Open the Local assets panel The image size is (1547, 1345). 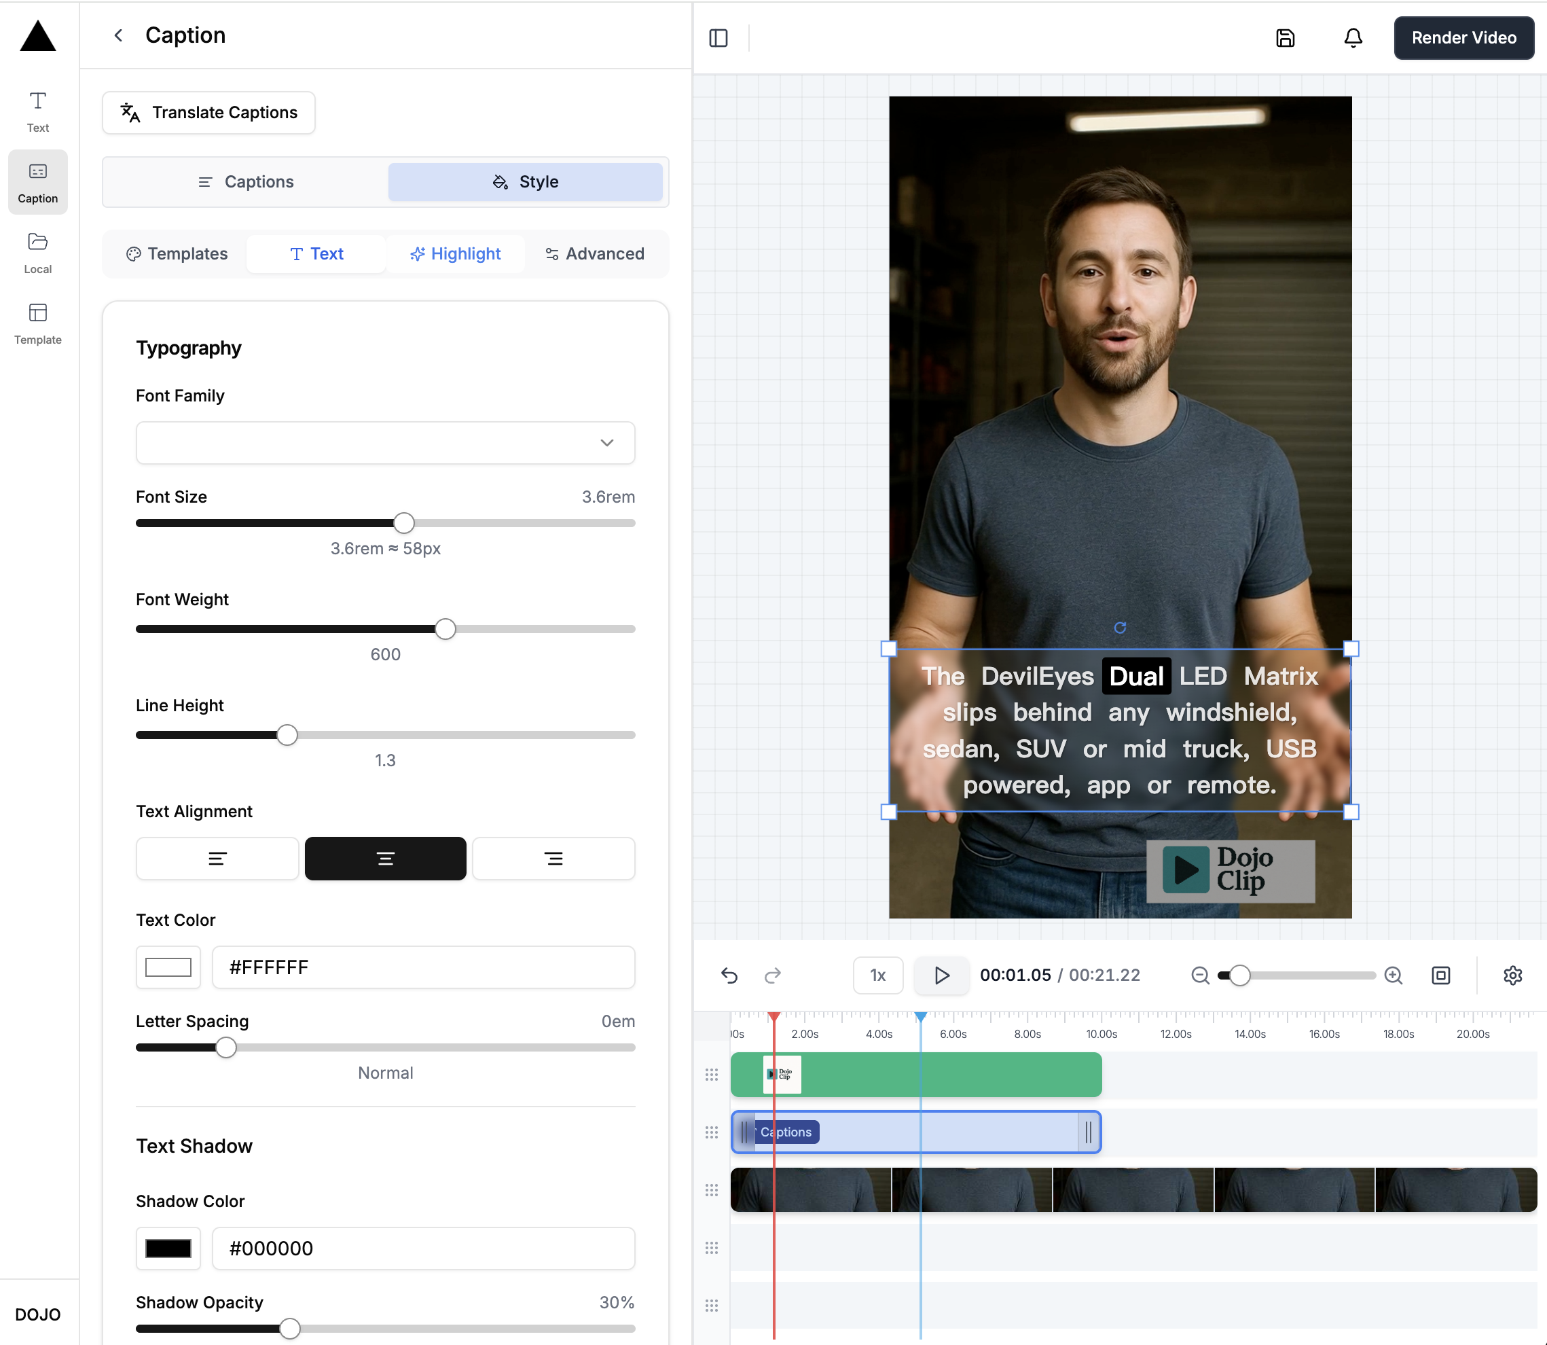pos(37,251)
